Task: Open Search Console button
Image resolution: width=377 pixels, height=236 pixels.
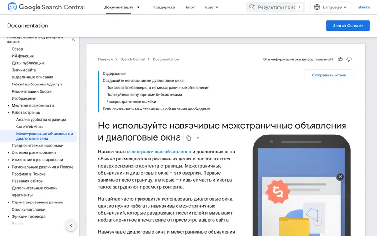Action: 348,25
